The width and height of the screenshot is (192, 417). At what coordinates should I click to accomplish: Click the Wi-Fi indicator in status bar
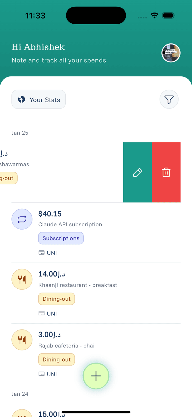coord(154,15)
